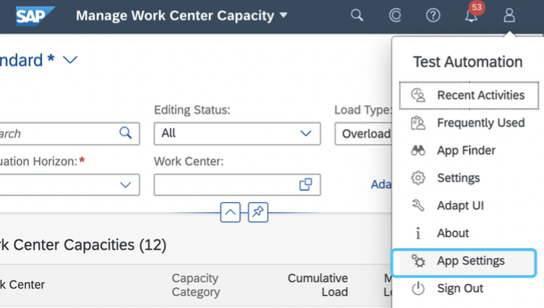Screen dimensions: 544x308
Task: Open the help question mark icon
Action: point(433,16)
